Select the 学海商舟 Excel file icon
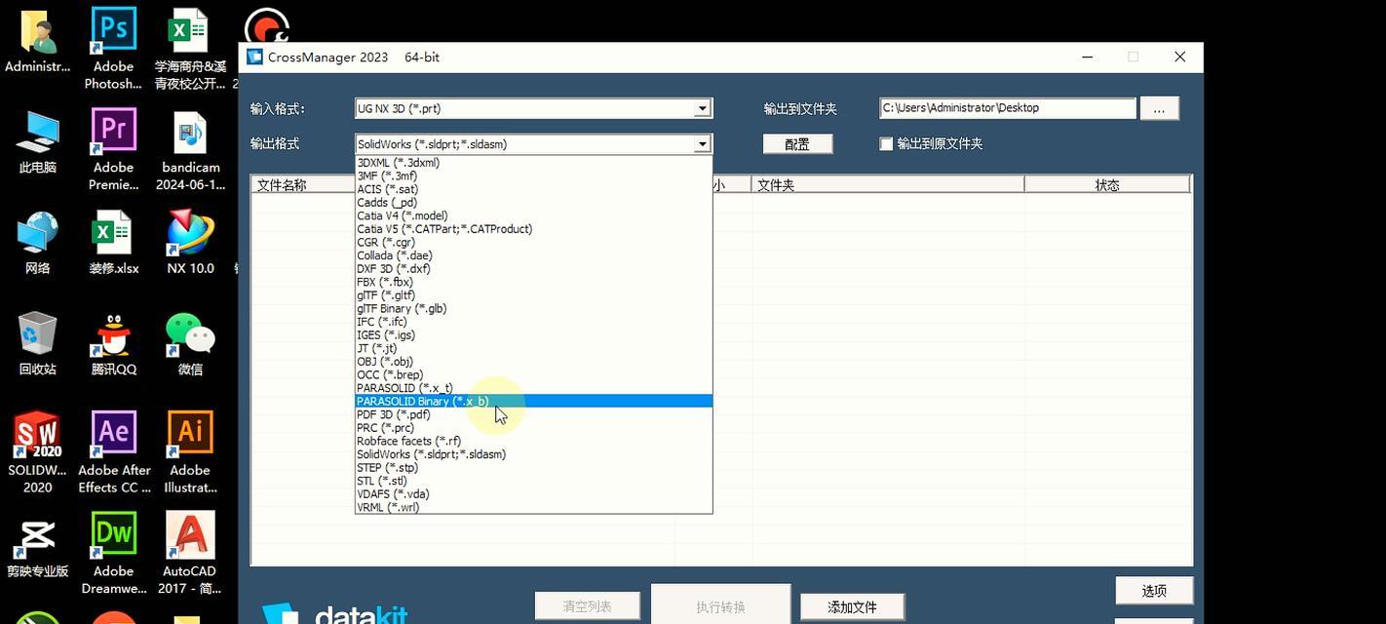This screenshot has height=624, width=1386. (190, 49)
